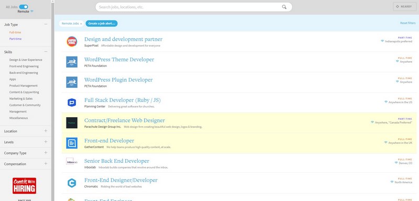This screenshot has height=201, width=419.
Task: Click the Create a job alert button
Action: click(x=102, y=24)
